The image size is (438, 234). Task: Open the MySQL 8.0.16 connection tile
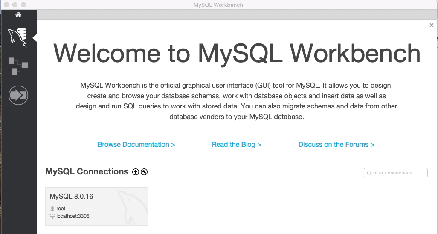tap(97, 206)
